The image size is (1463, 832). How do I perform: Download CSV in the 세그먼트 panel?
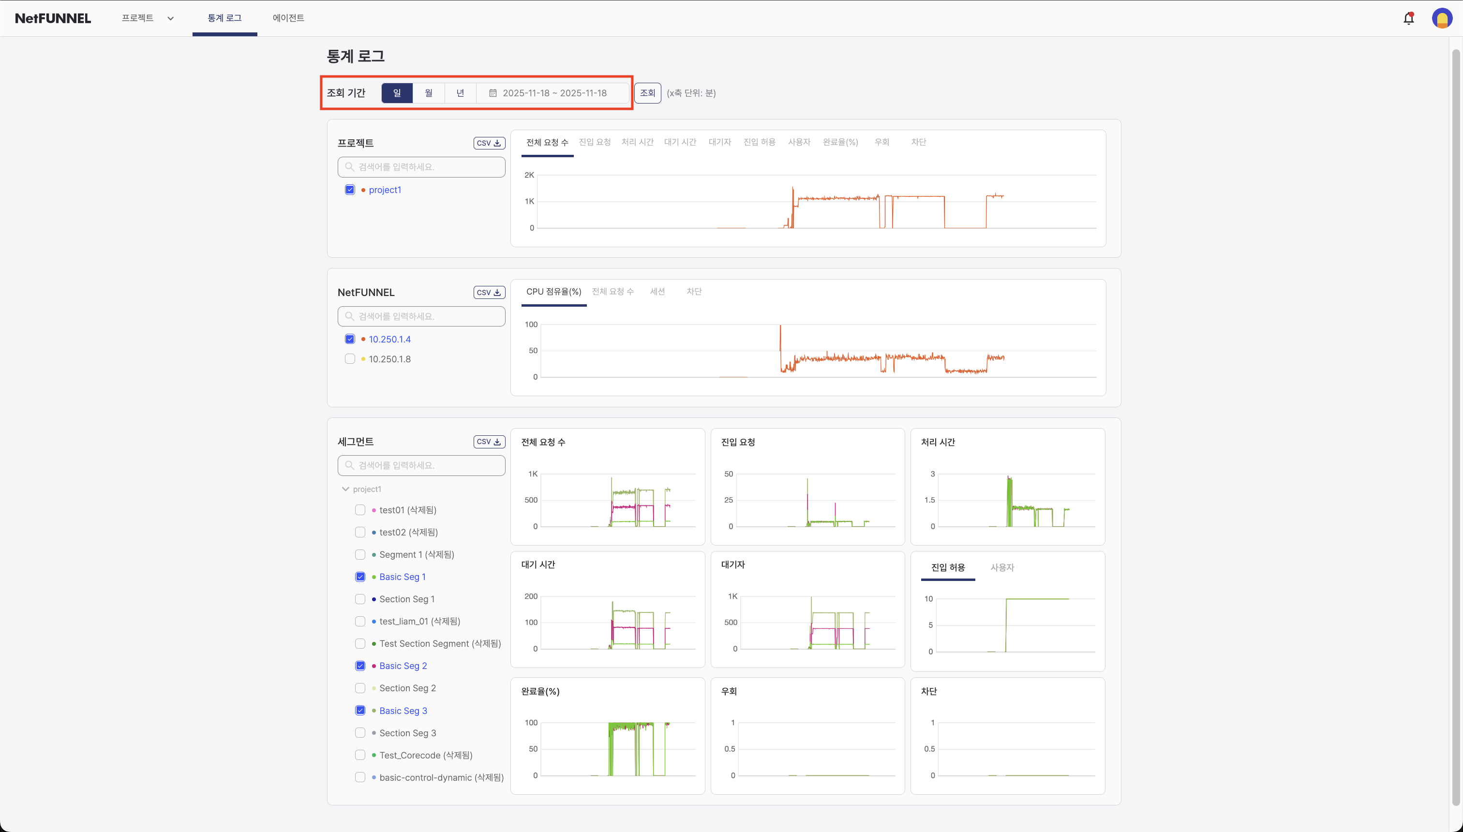(489, 442)
